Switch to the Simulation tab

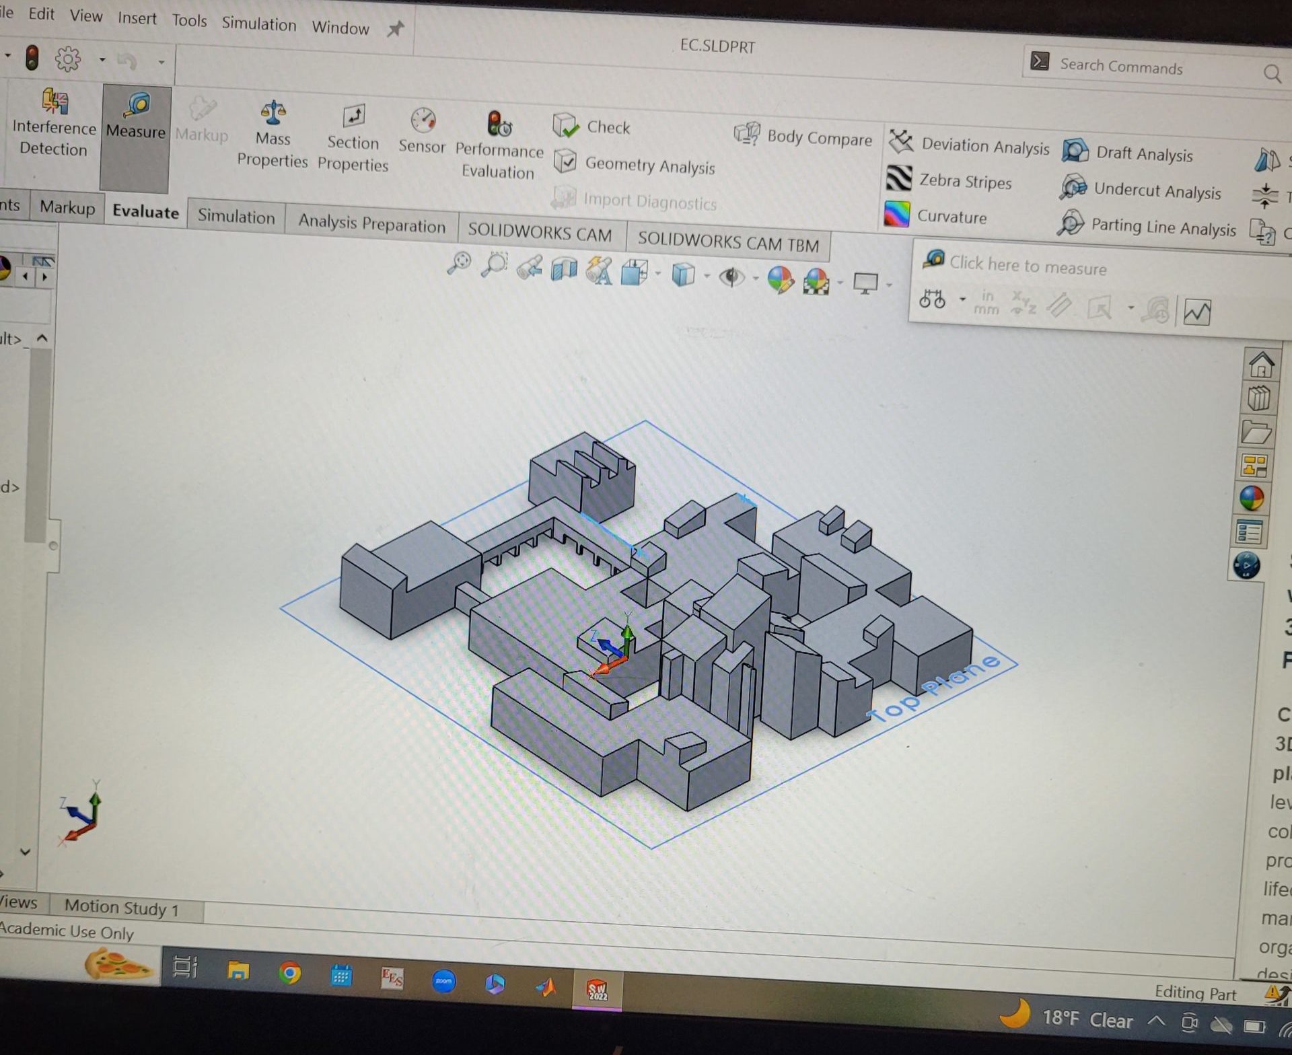click(236, 217)
